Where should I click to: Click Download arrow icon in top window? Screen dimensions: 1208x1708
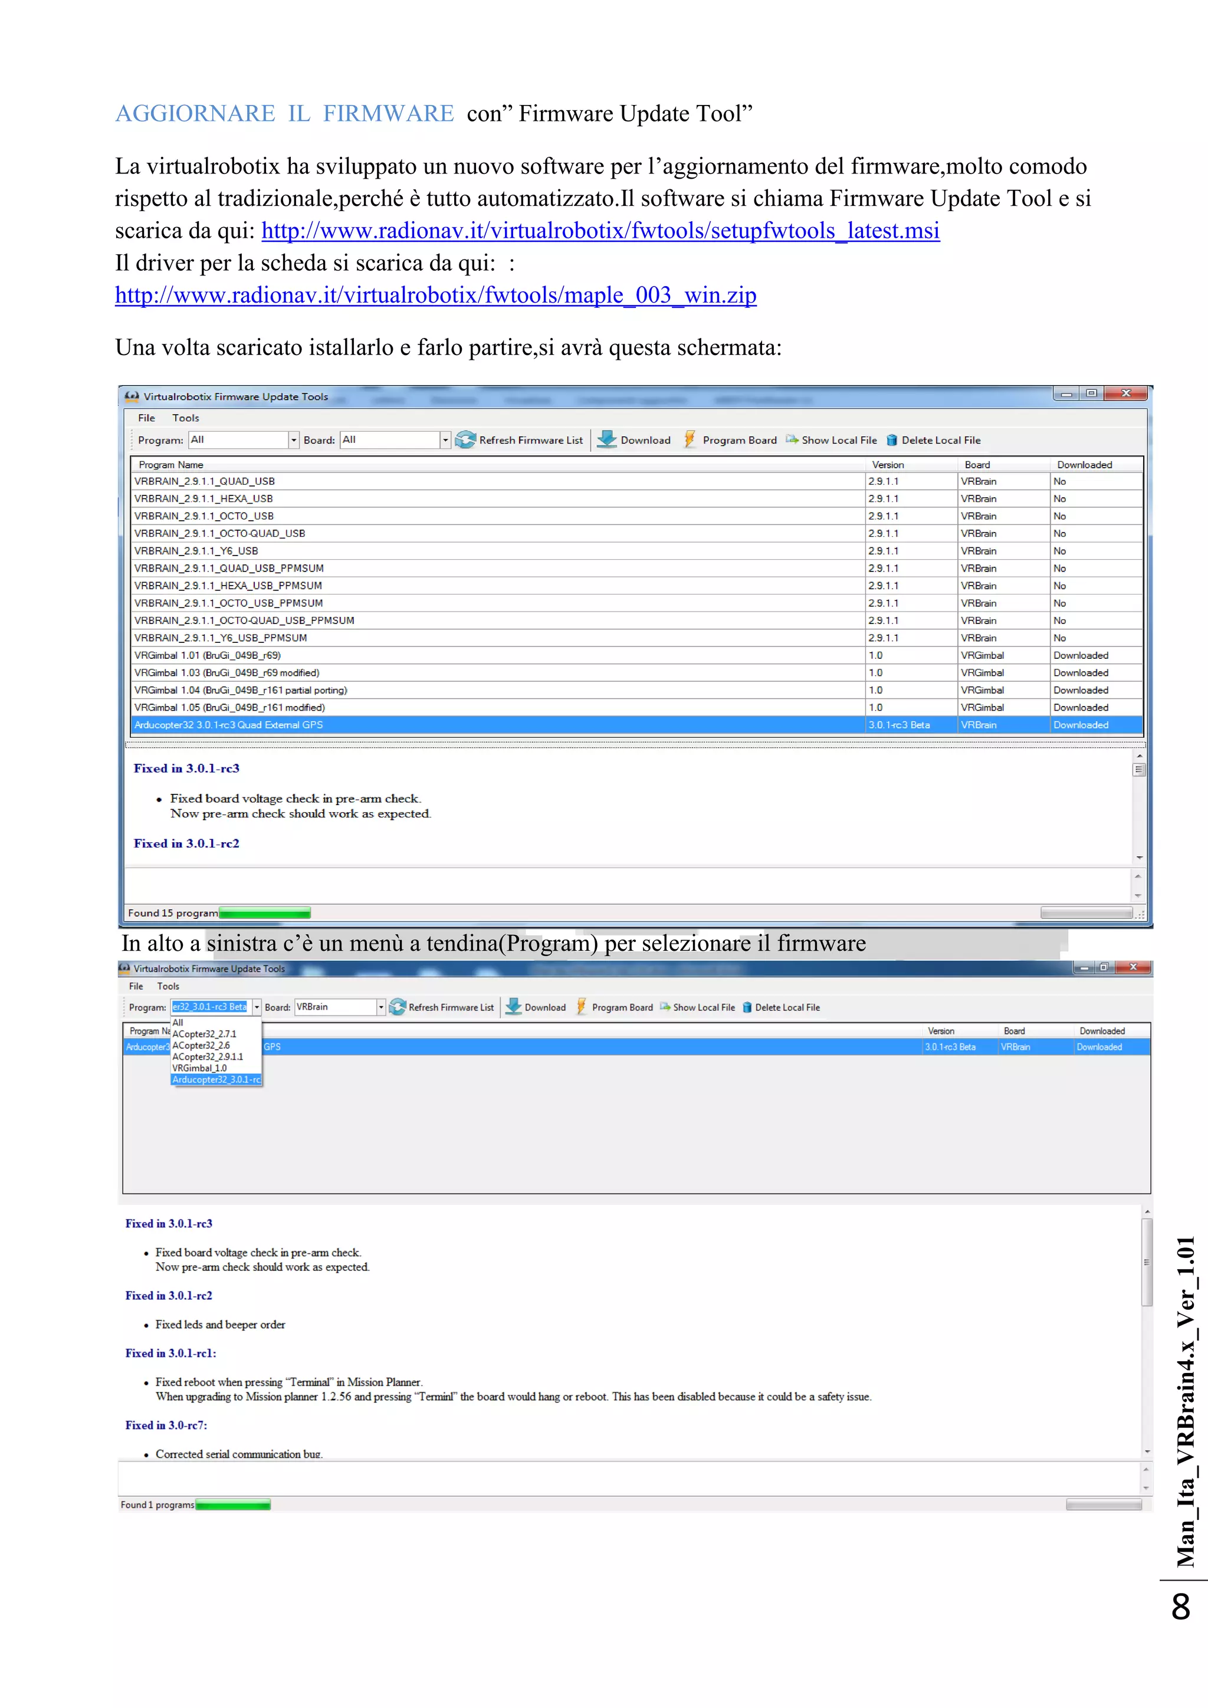point(607,439)
